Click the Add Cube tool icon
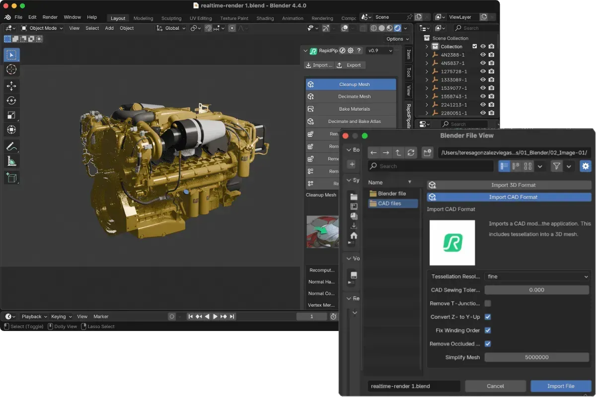596x397 pixels. pos(11,177)
